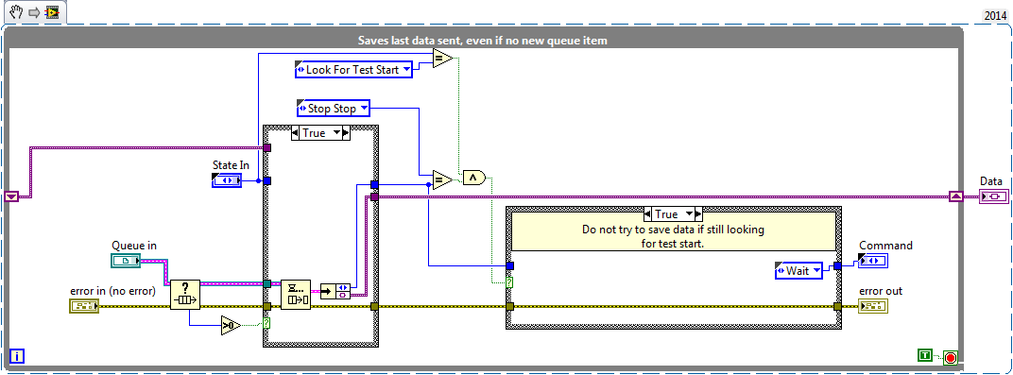Select the AND logic gate node

473,177
